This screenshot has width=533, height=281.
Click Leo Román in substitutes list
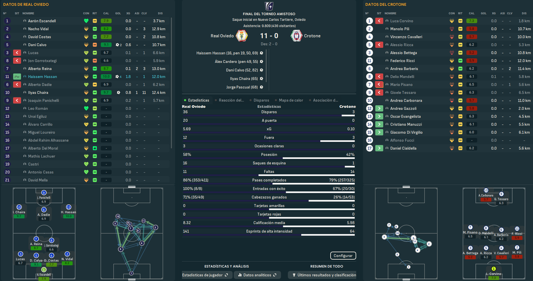point(38,108)
